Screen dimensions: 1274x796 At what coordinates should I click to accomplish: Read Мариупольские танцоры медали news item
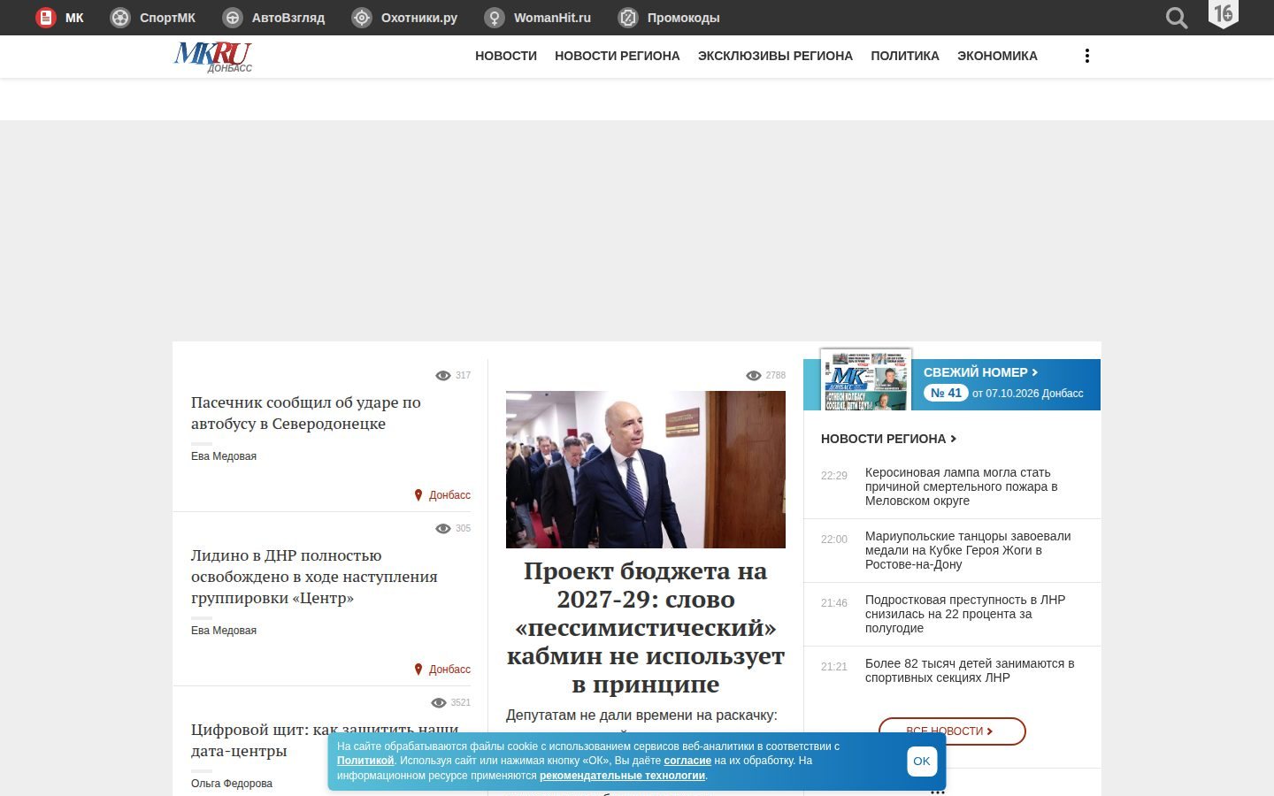[x=968, y=550]
